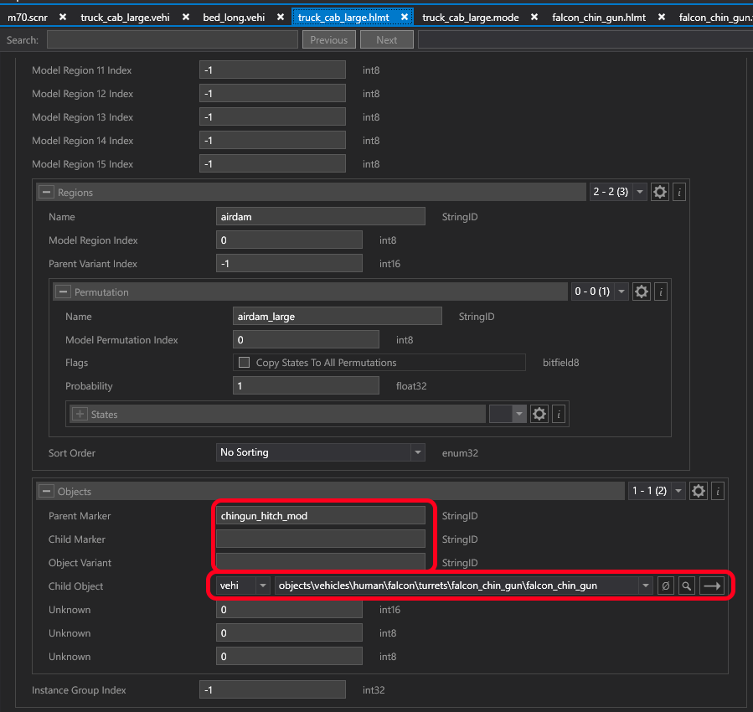Enable Copy States To All Permutations
Viewport: 753px width, 712px height.
(x=245, y=363)
